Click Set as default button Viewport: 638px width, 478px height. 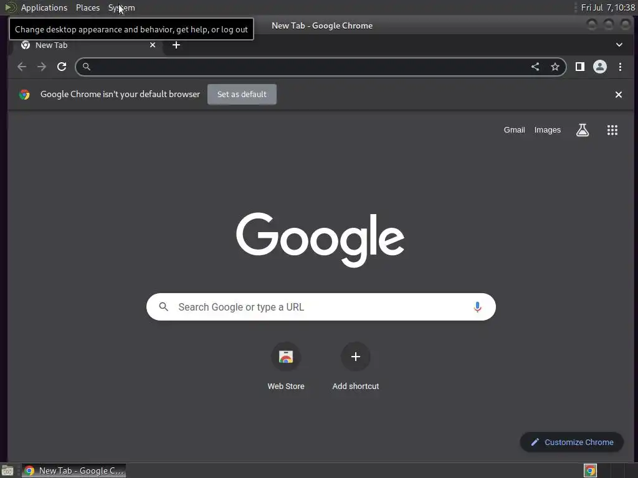(242, 95)
